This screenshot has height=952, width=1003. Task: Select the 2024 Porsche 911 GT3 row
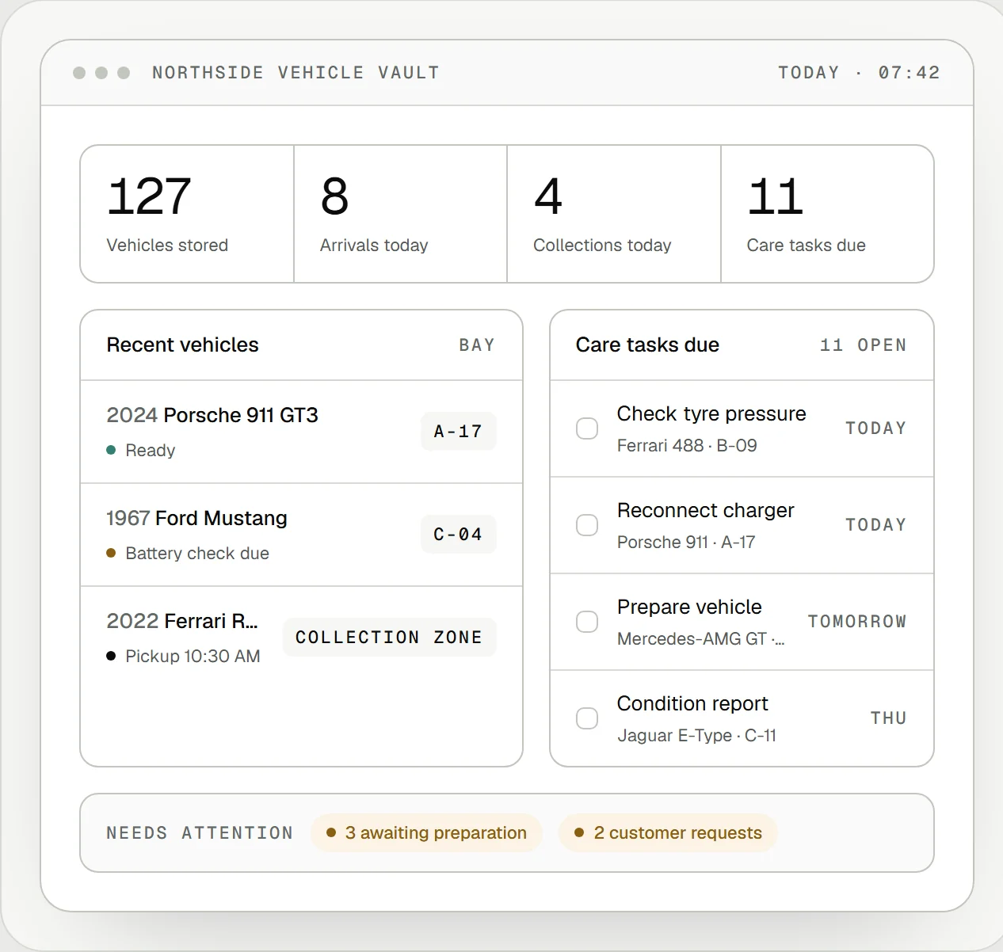[301, 432]
